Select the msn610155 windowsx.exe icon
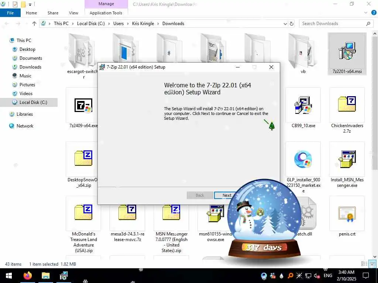378x283 pixels. click(215, 213)
